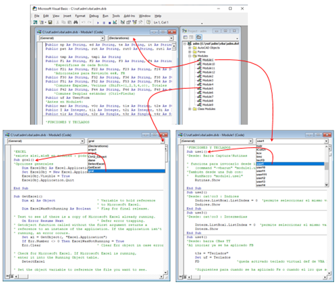Click the Break pause icon

(x=104, y=23)
